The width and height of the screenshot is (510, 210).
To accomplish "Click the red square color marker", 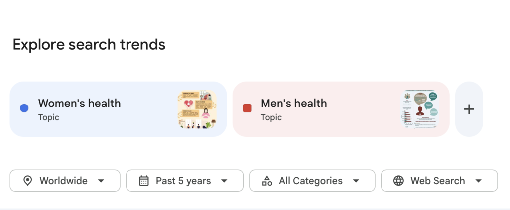I will 247,108.
